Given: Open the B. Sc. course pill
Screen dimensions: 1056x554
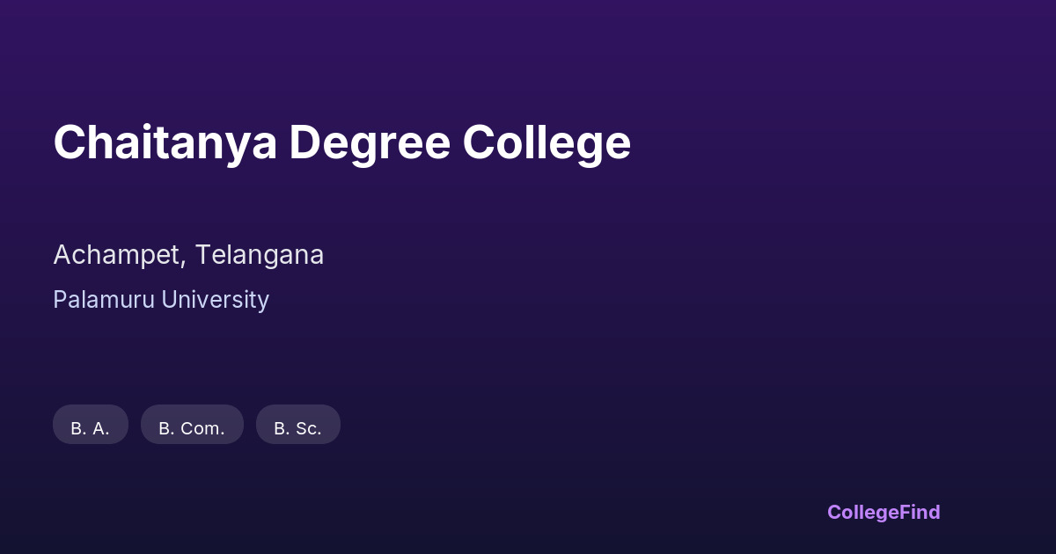Looking at the screenshot, I should click(297, 425).
